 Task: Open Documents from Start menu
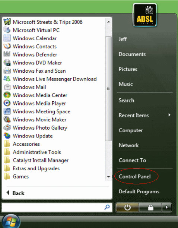click(x=132, y=54)
